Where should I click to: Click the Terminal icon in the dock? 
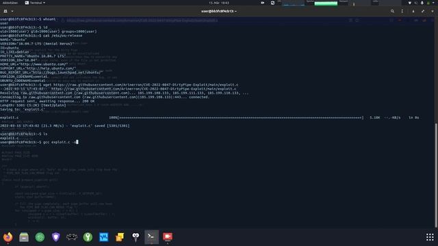point(152,237)
